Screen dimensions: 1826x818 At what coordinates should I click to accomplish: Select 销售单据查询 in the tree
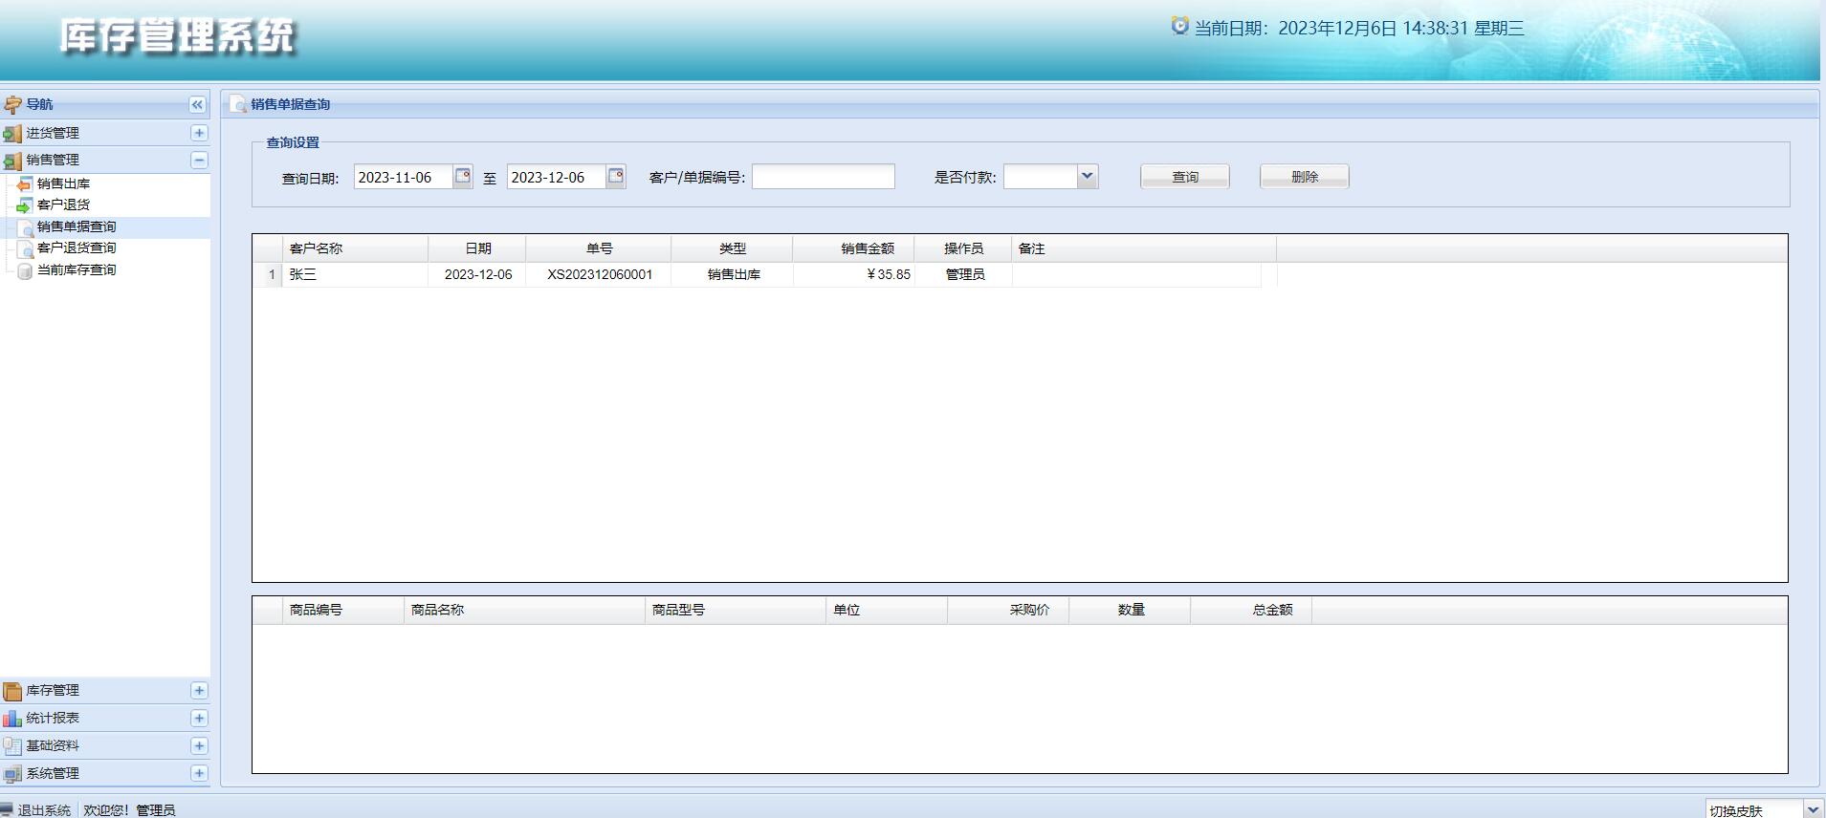77,226
